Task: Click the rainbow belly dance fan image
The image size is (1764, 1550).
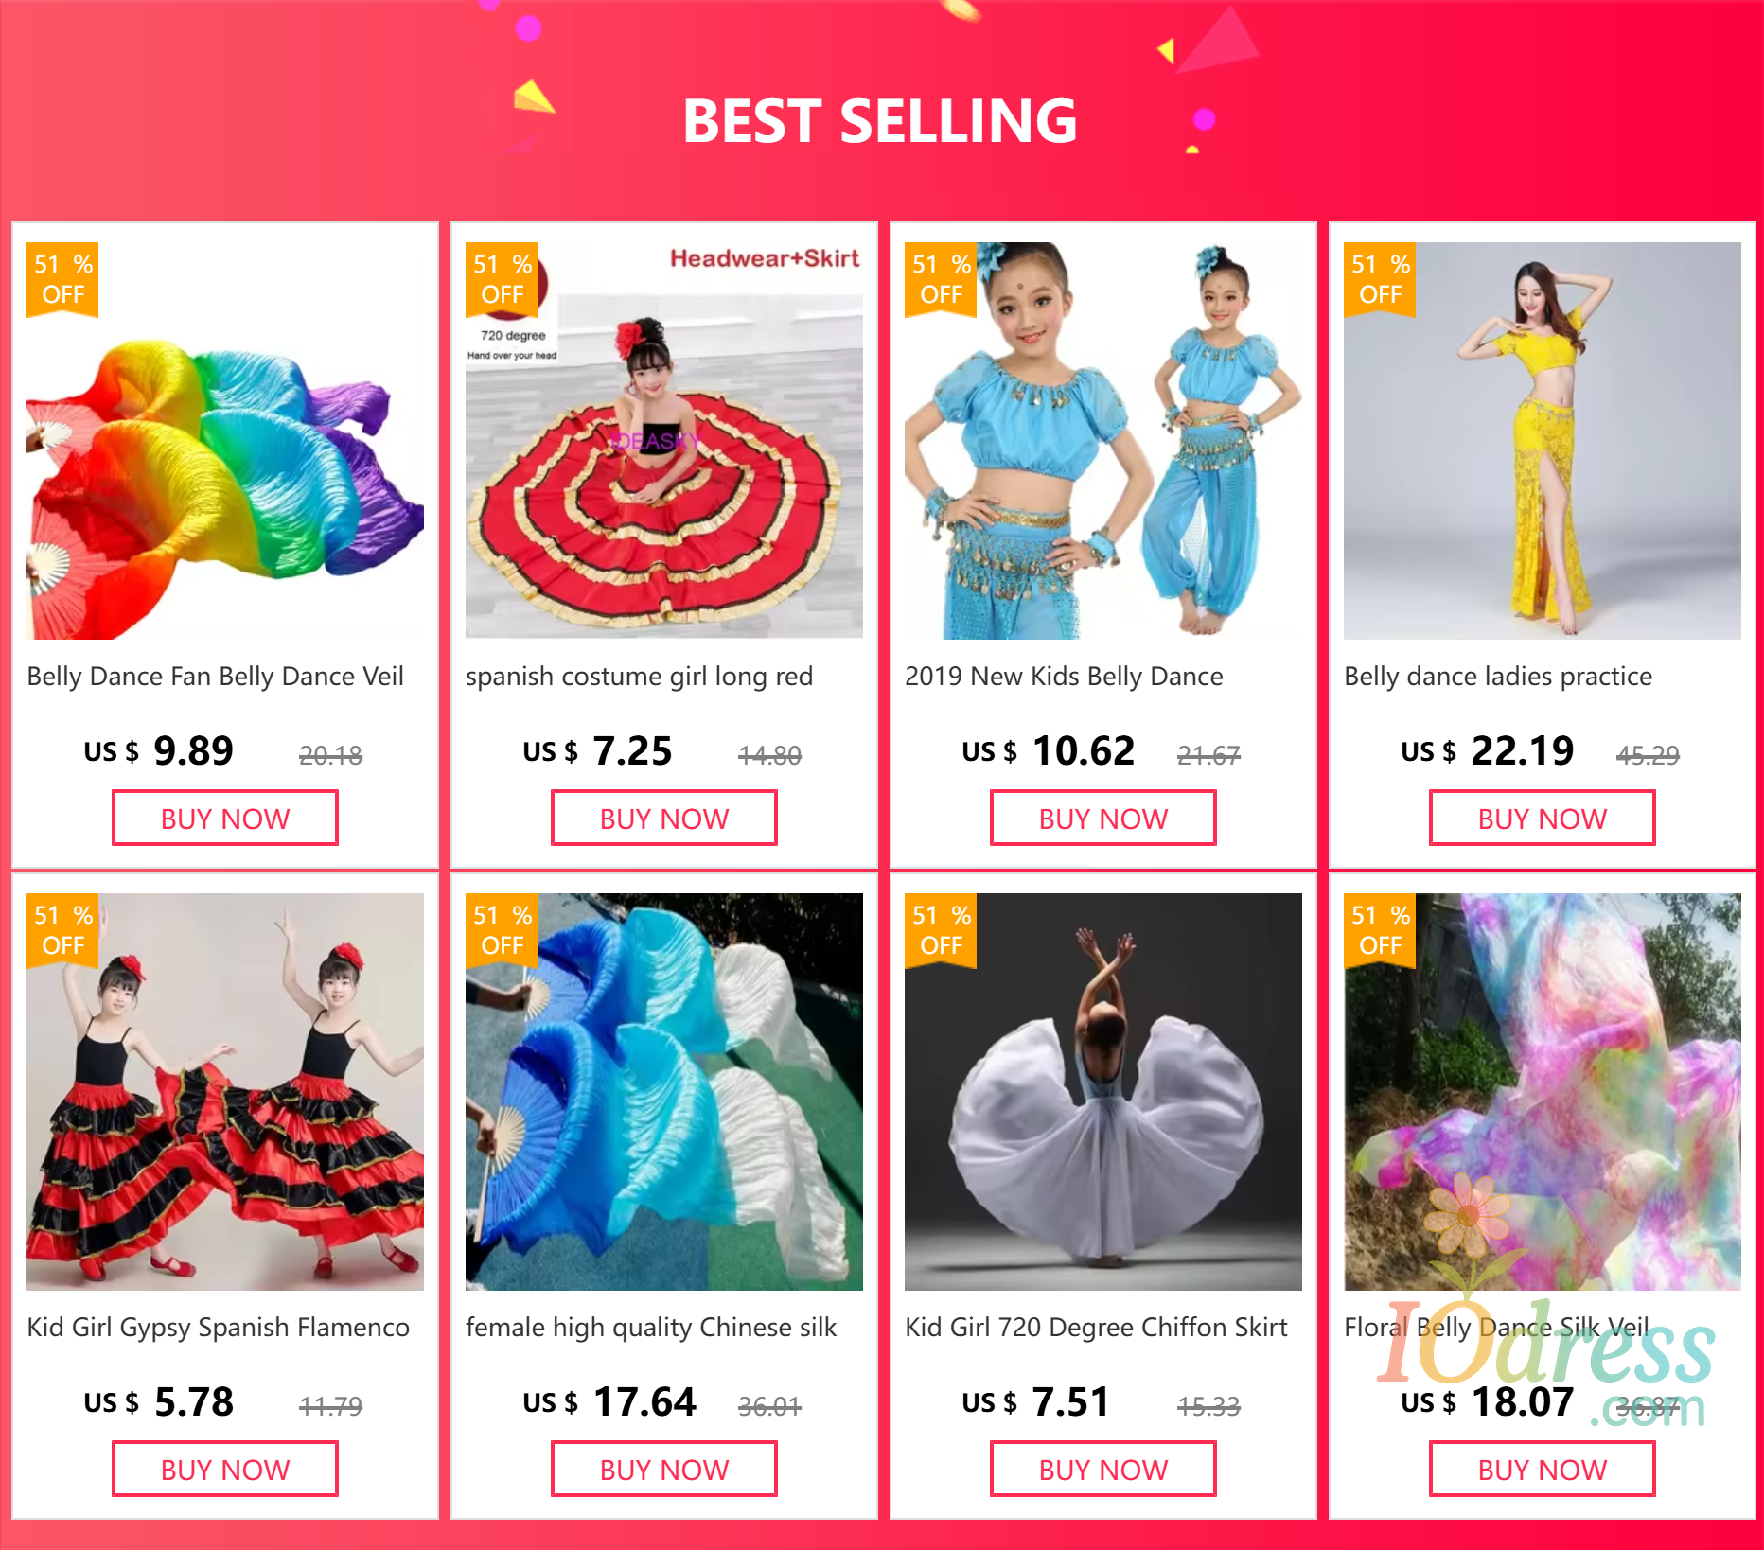Action: (225, 441)
